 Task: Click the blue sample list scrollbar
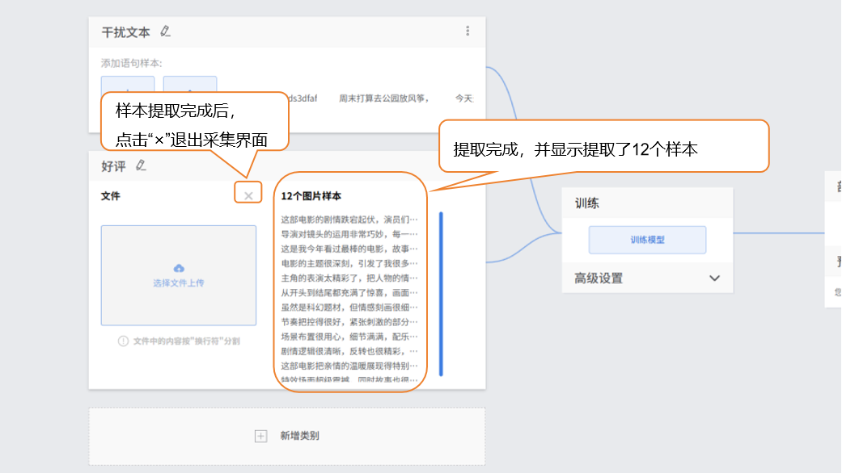pos(441,293)
